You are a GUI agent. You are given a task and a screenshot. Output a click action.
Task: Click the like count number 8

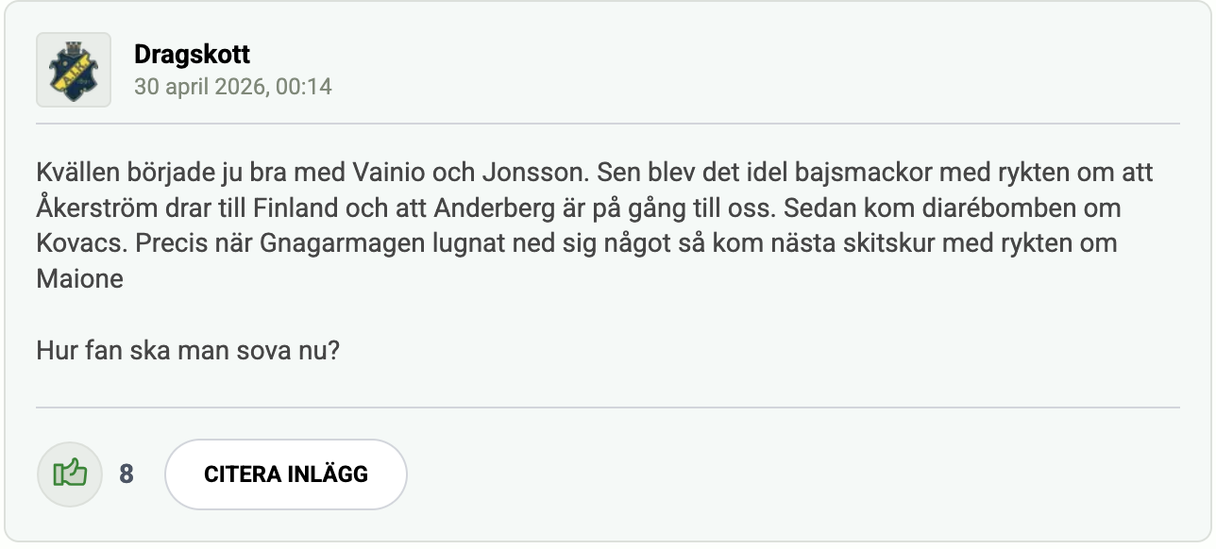tap(127, 474)
